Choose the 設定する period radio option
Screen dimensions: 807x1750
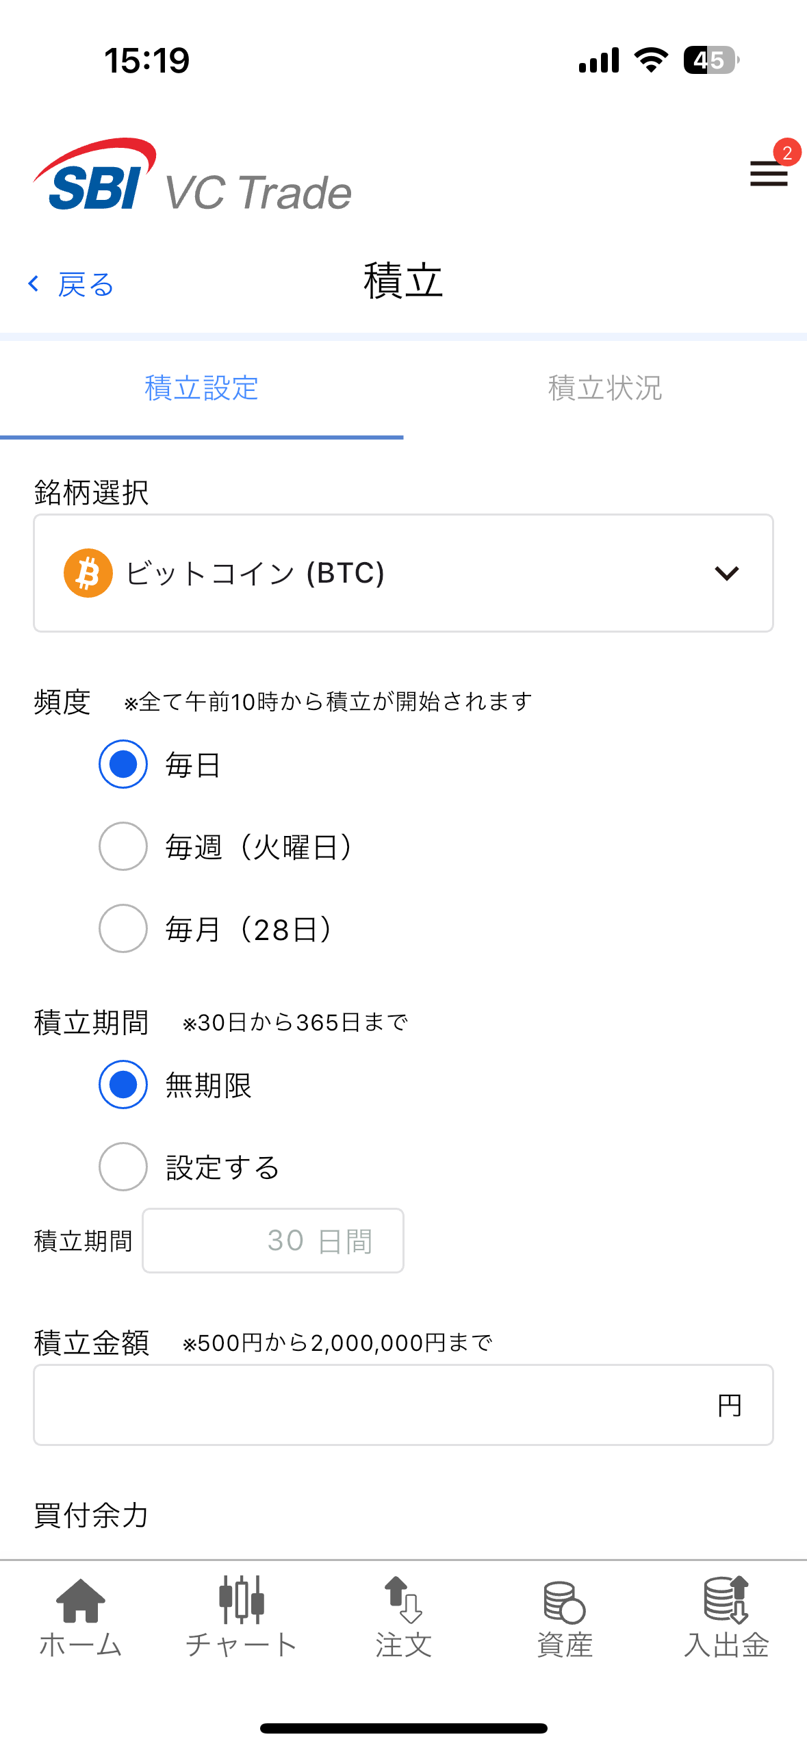[x=123, y=1167]
